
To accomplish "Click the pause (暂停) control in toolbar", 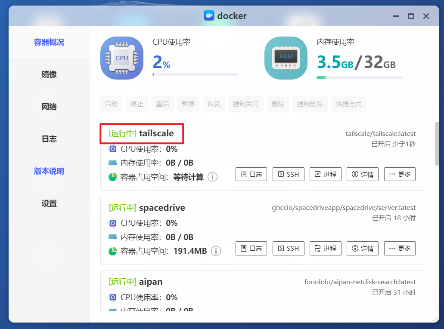I will coord(188,104).
